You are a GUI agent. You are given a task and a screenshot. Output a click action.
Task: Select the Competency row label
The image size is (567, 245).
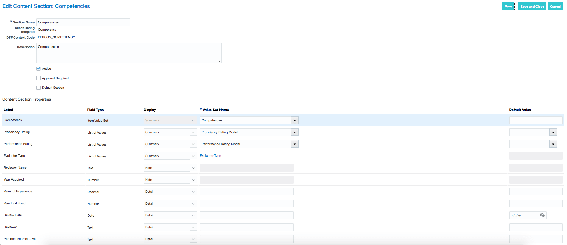pos(13,120)
